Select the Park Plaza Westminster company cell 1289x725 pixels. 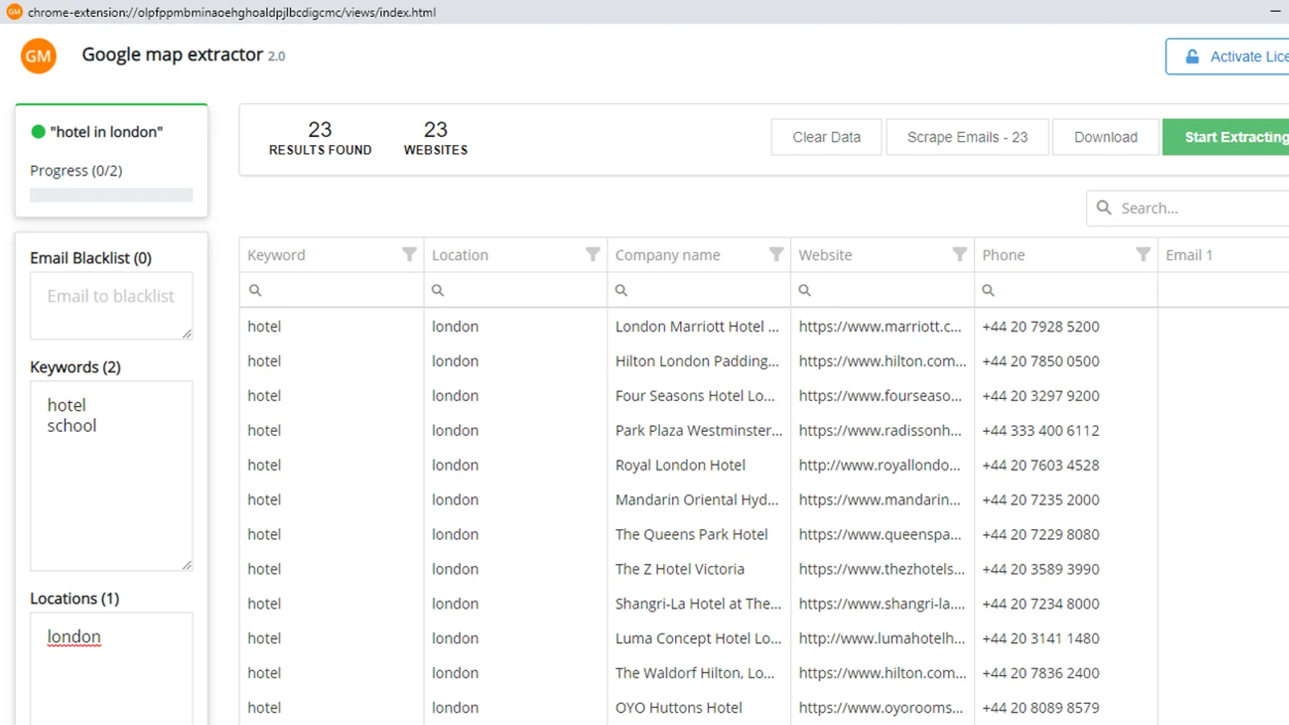pos(698,430)
